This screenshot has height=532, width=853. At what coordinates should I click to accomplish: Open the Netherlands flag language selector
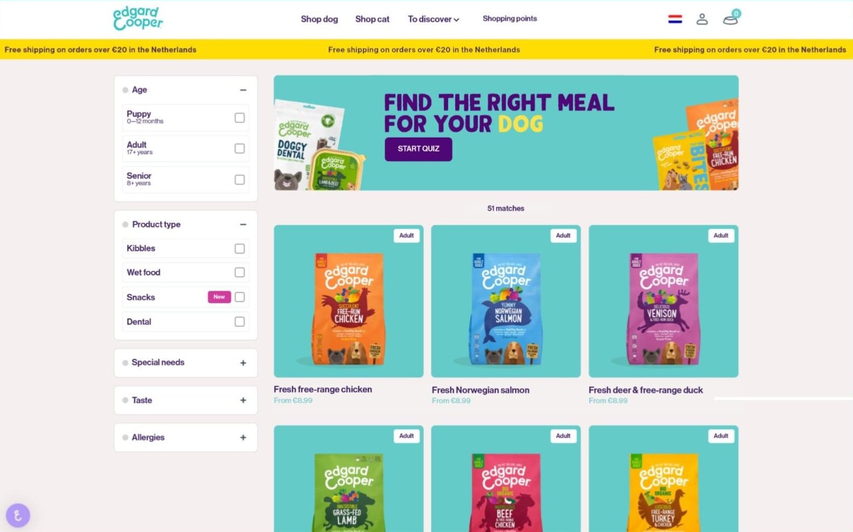[675, 19]
